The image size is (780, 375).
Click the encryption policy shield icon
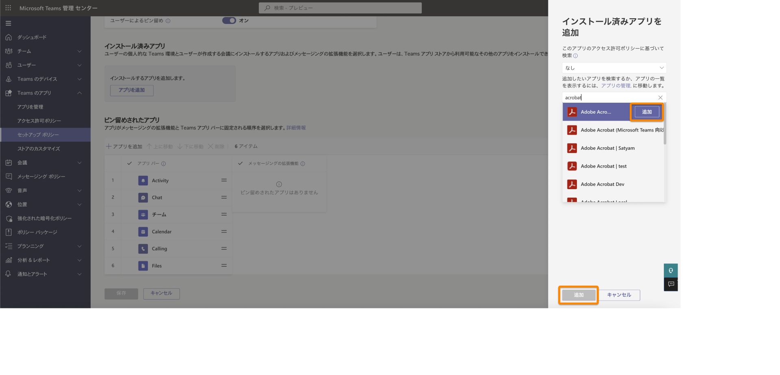[x=9, y=218]
